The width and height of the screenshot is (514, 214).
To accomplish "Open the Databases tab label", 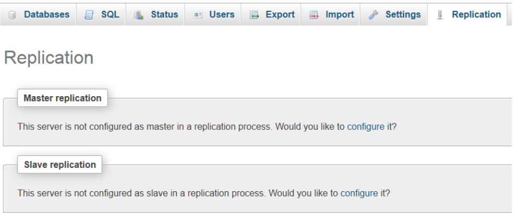I will pyautogui.click(x=47, y=15).
